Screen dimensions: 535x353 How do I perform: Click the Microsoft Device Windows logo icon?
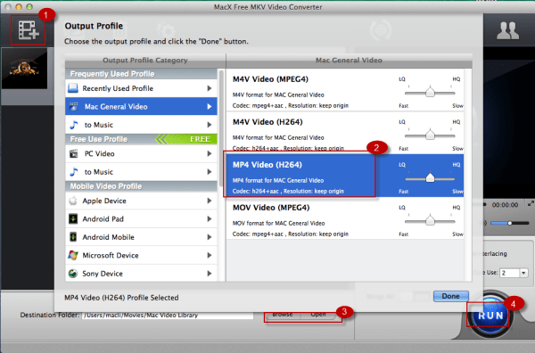(x=73, y=255)
